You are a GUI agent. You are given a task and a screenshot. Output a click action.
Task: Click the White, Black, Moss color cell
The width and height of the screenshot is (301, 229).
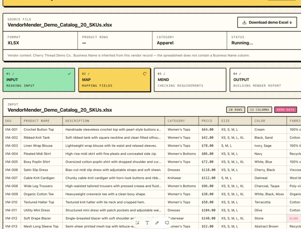269,194
